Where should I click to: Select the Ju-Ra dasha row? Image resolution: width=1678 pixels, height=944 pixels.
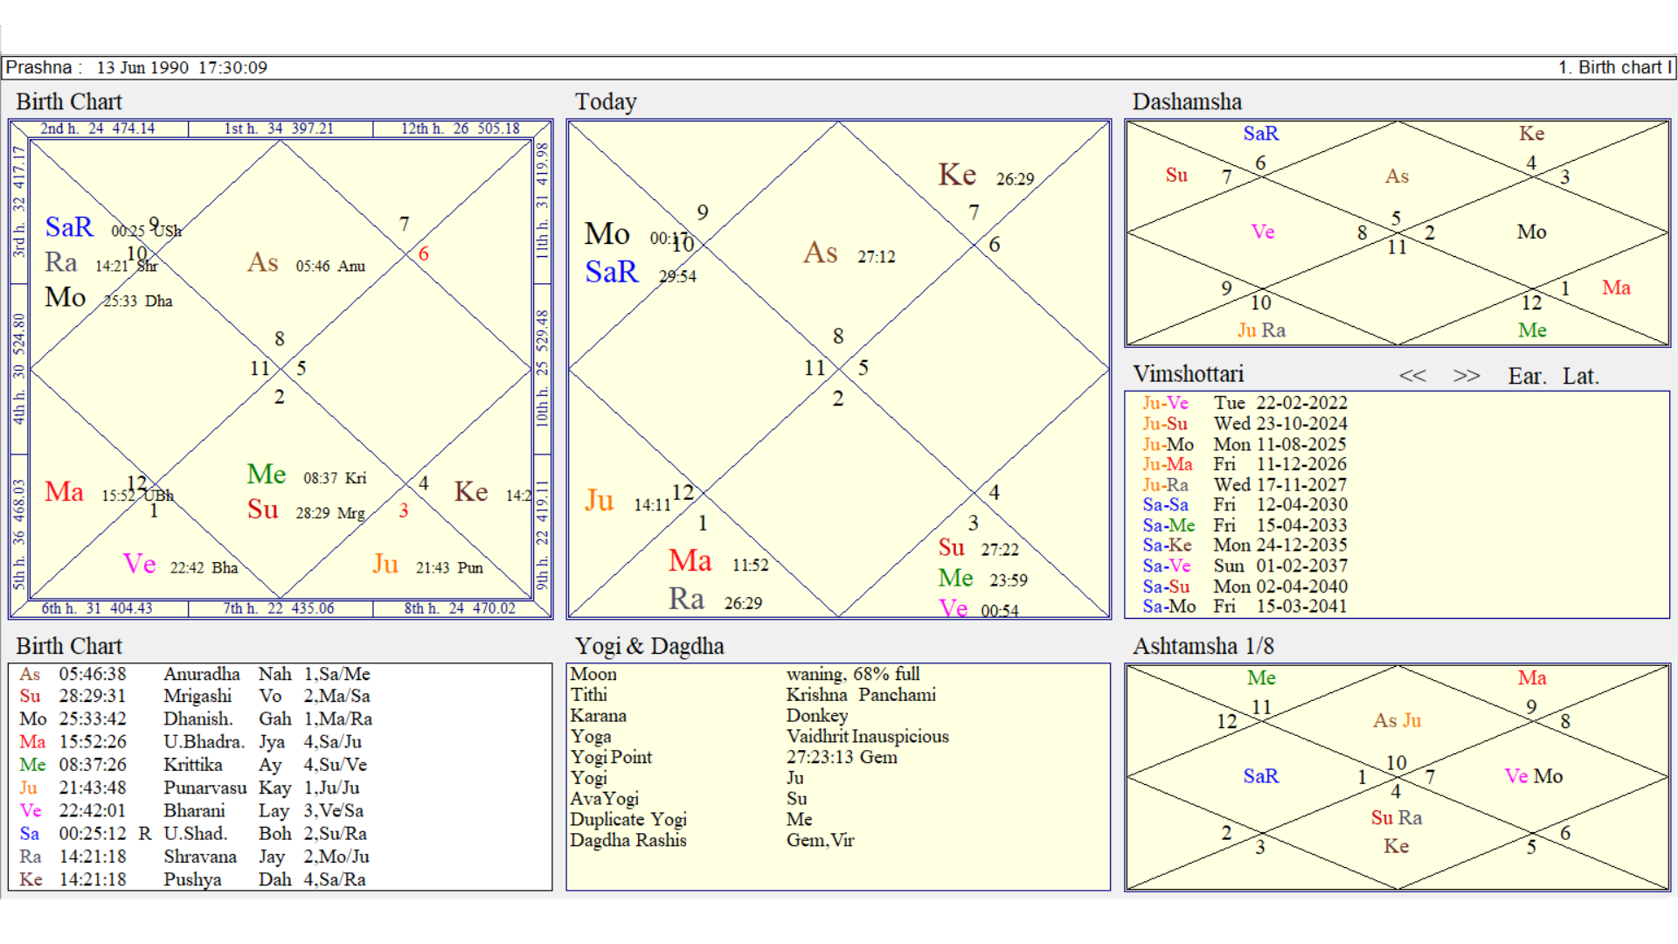[x=1245, y=484]
